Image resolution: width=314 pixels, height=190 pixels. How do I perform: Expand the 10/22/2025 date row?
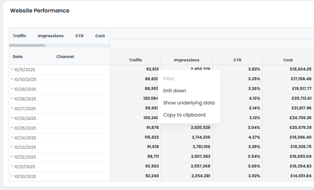tap(12, 157)
